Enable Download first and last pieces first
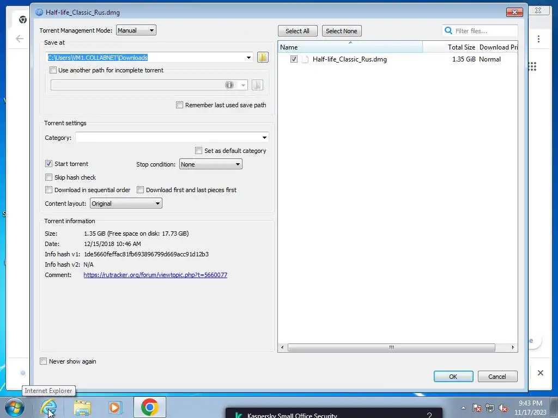Screen dimensions: 558x418 pos(140,190)
